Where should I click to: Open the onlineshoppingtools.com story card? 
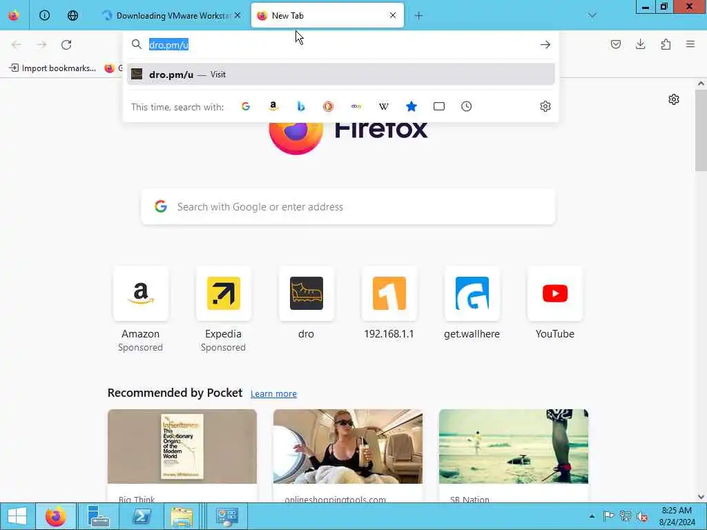[348, 455]
